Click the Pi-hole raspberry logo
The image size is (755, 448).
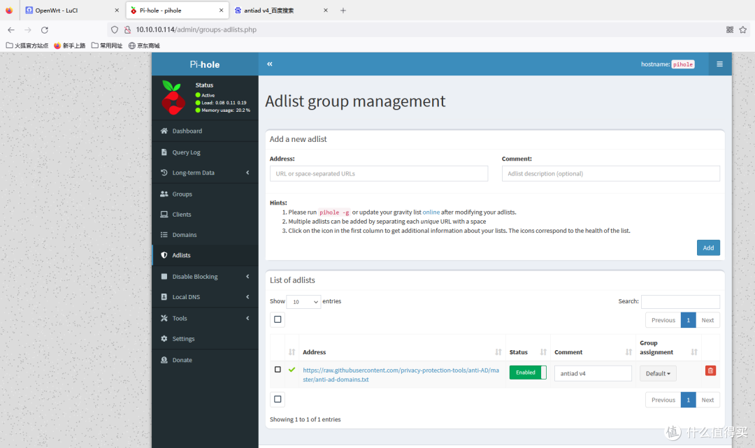(x=173, y=98)
